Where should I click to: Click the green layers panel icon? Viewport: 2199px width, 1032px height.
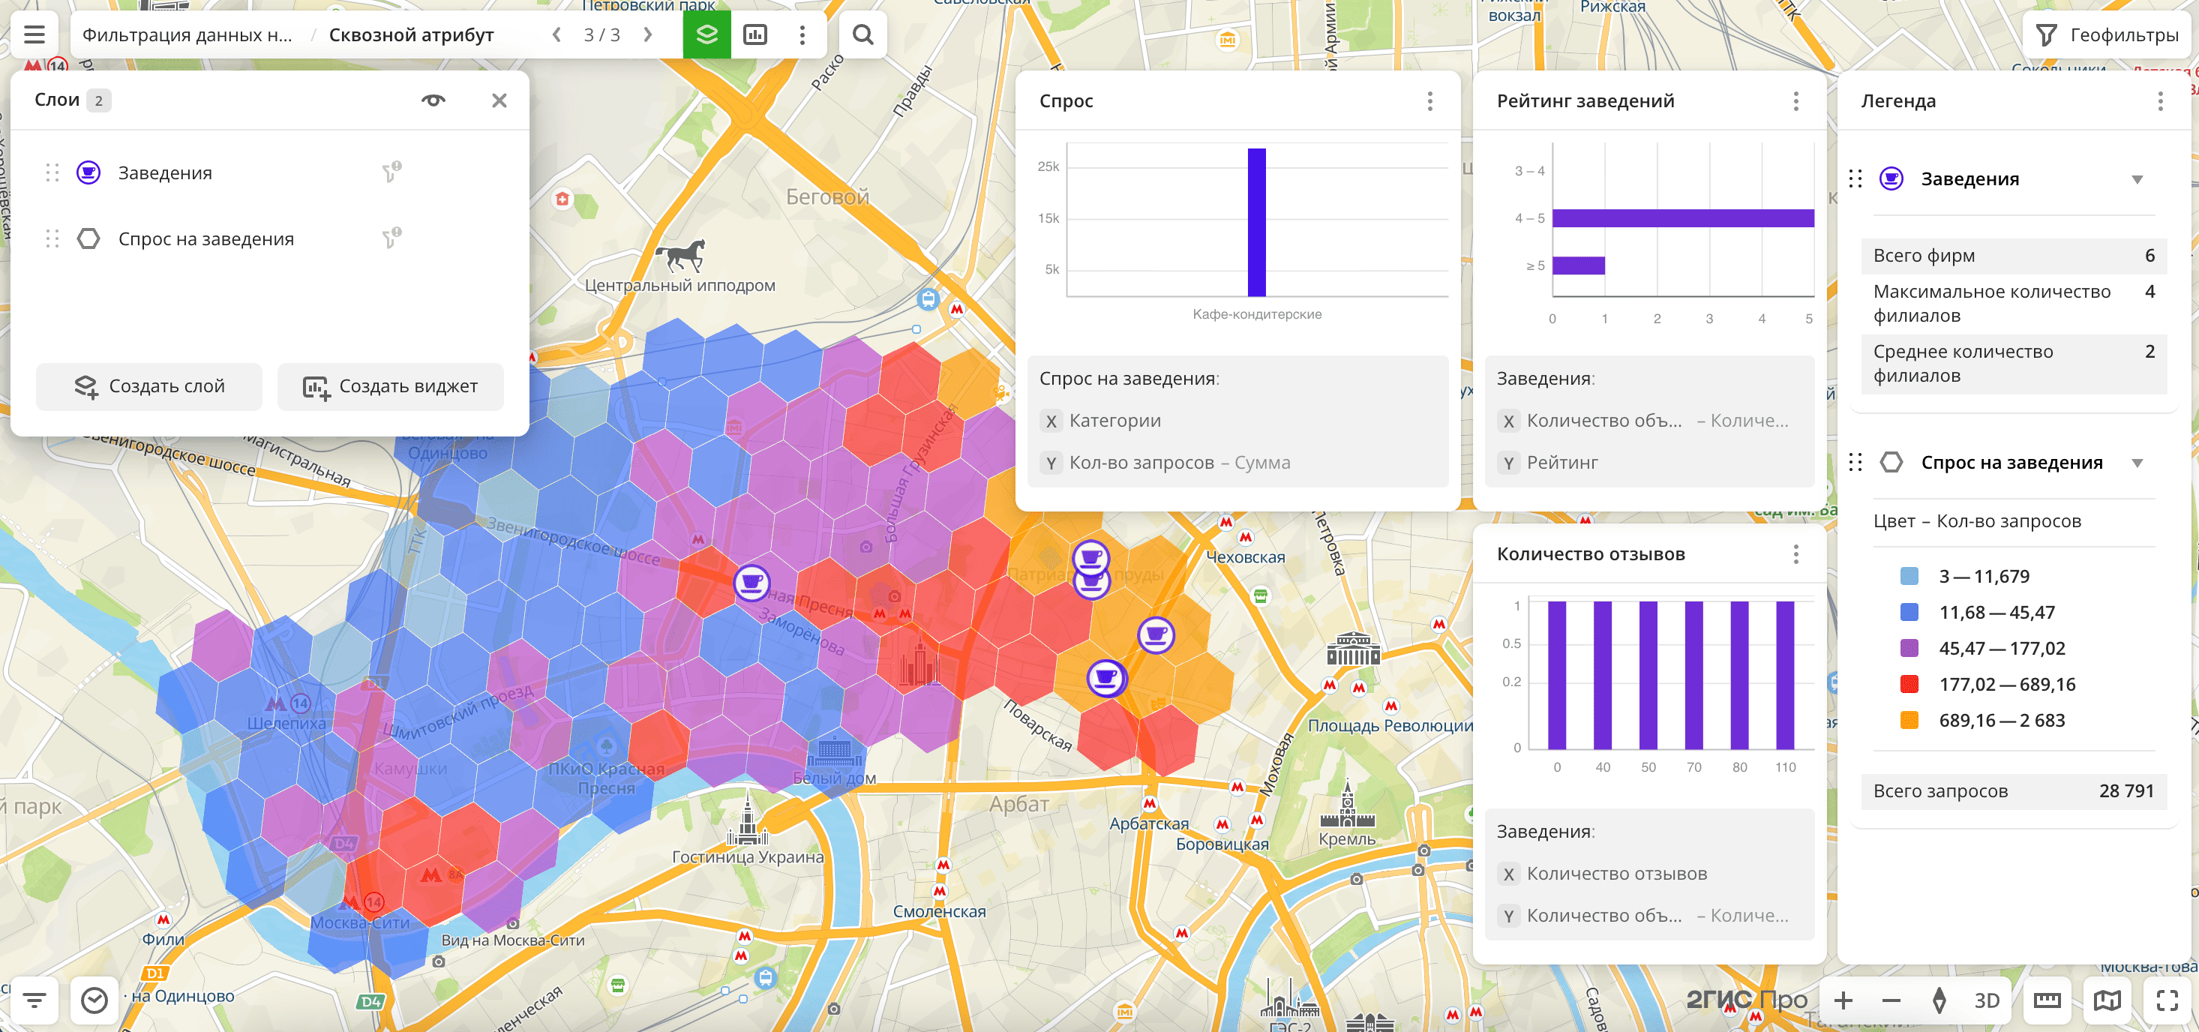[x=706, y=35]
